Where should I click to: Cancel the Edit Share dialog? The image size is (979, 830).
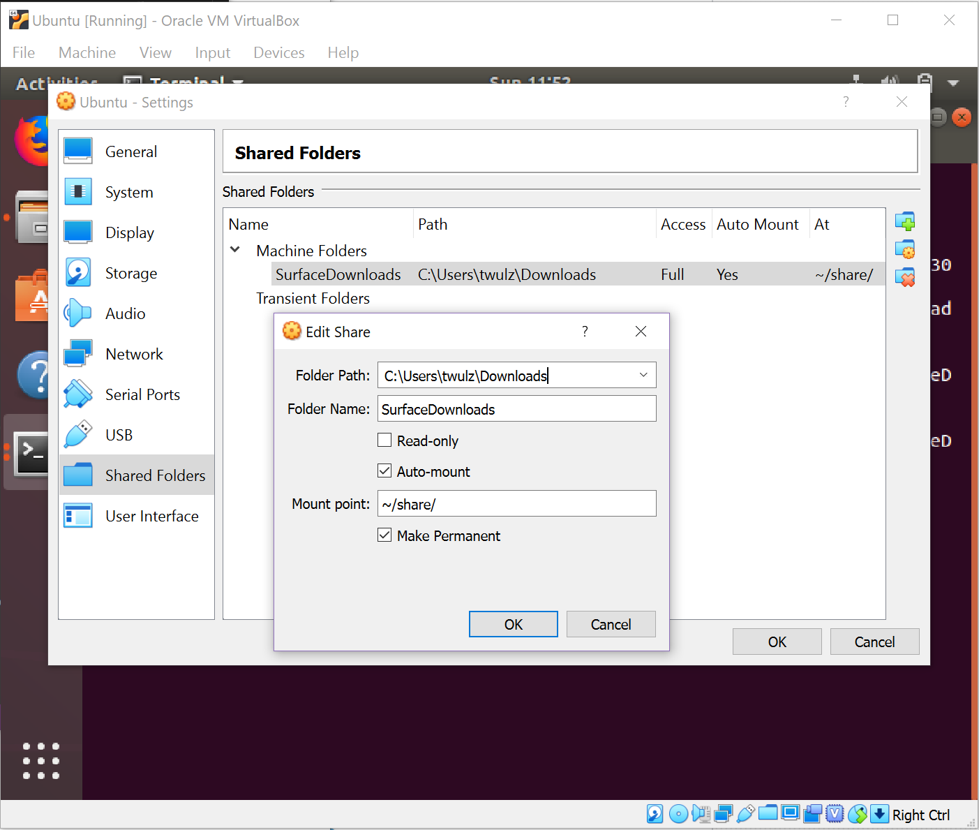click(611, 624)
